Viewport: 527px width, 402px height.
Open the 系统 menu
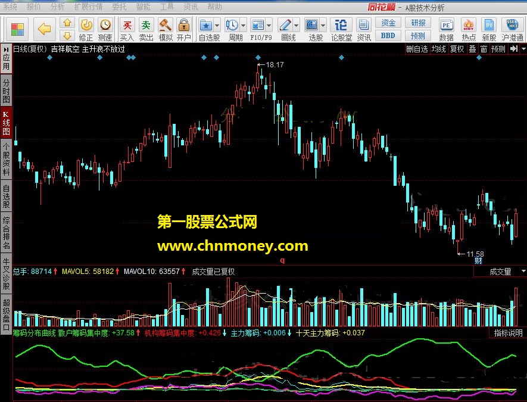10,7
